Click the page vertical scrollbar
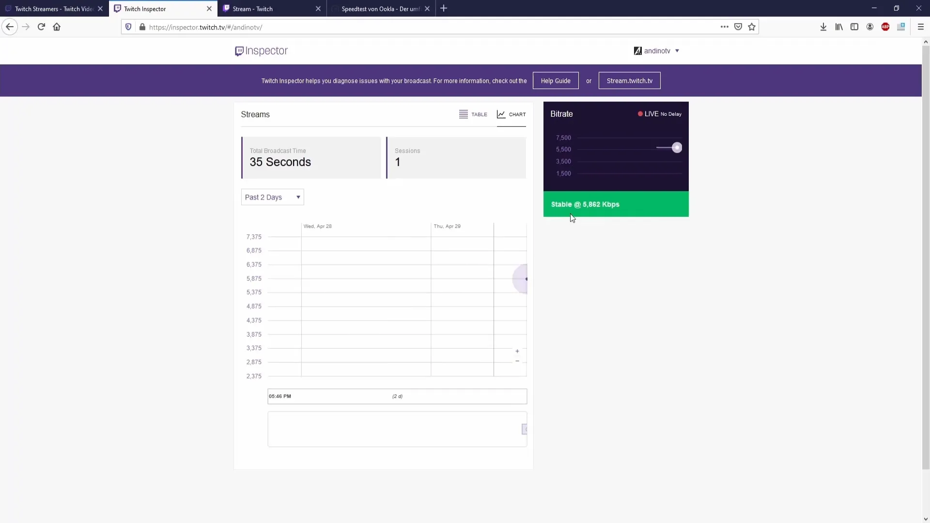 [x=926, y=257]
